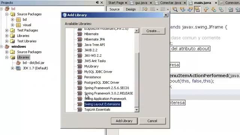Select Swing Application Framework library
Viewport: 240px width, 135px height.
[x=105, y=99]
